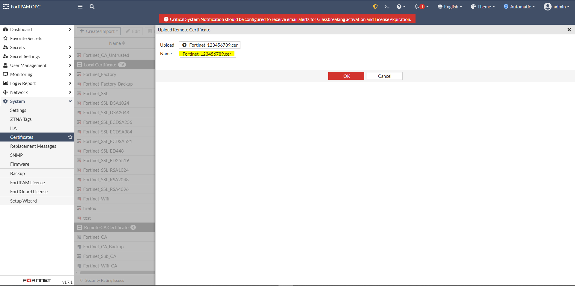
Task: Open the search magnifier icon
Action: (92, 7)
